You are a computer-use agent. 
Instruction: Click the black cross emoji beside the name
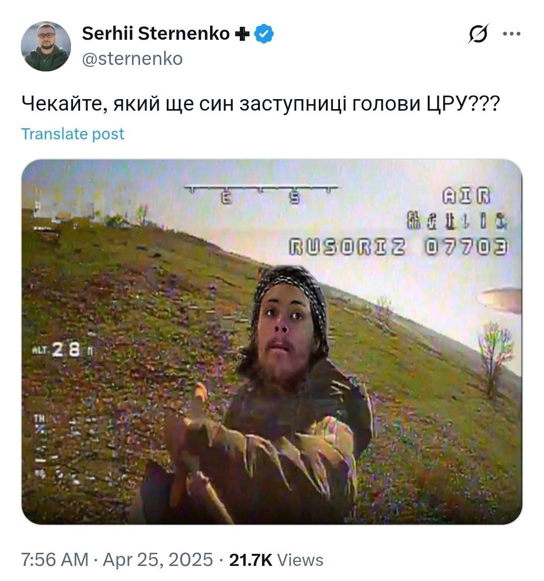pyautogui.click(x=242, y=34)
